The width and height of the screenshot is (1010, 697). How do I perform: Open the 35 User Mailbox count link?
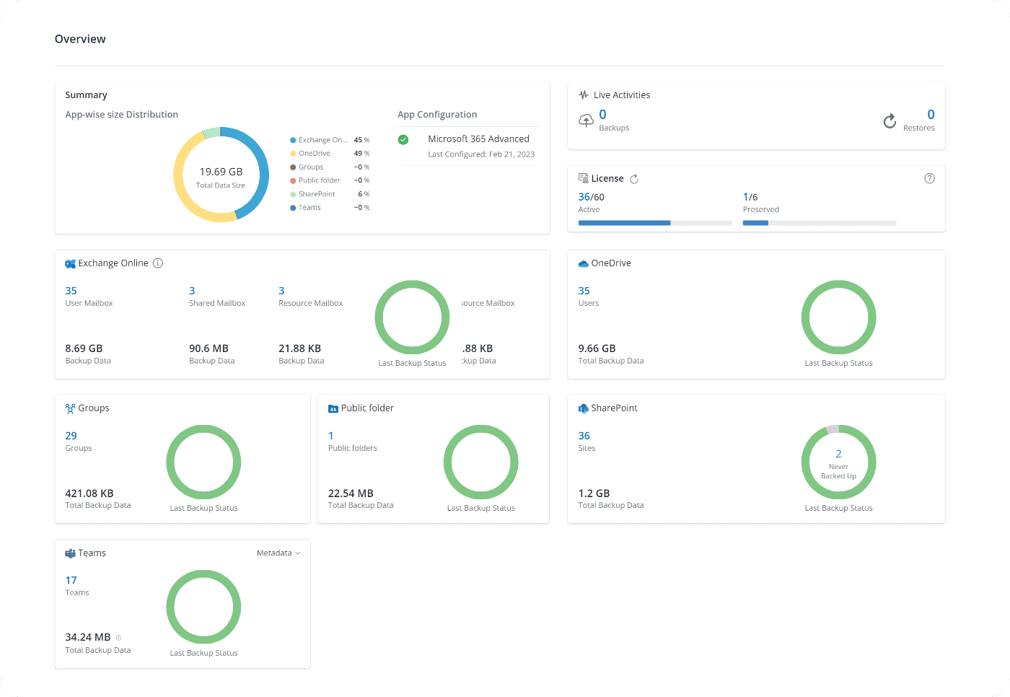(71, 291)
